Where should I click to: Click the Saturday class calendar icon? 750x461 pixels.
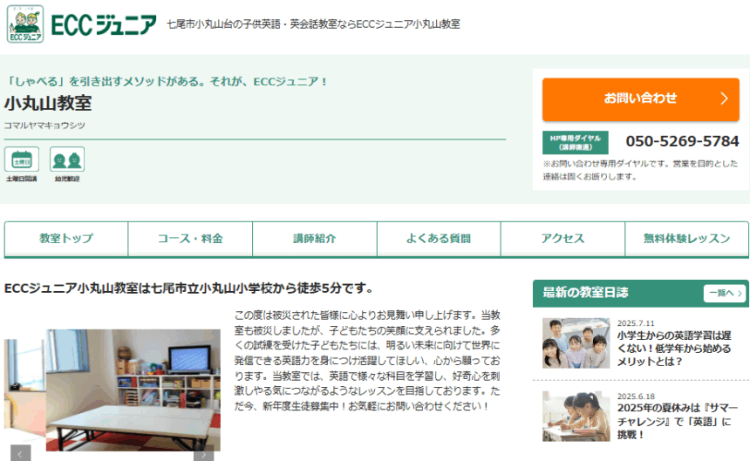[x=21, y=159]
